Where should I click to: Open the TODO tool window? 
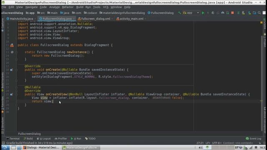[x=90, y=139]
